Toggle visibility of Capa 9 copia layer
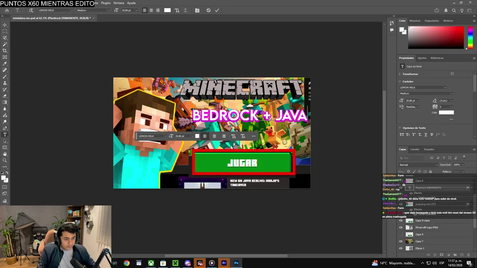477x268 pixels. 401,220
